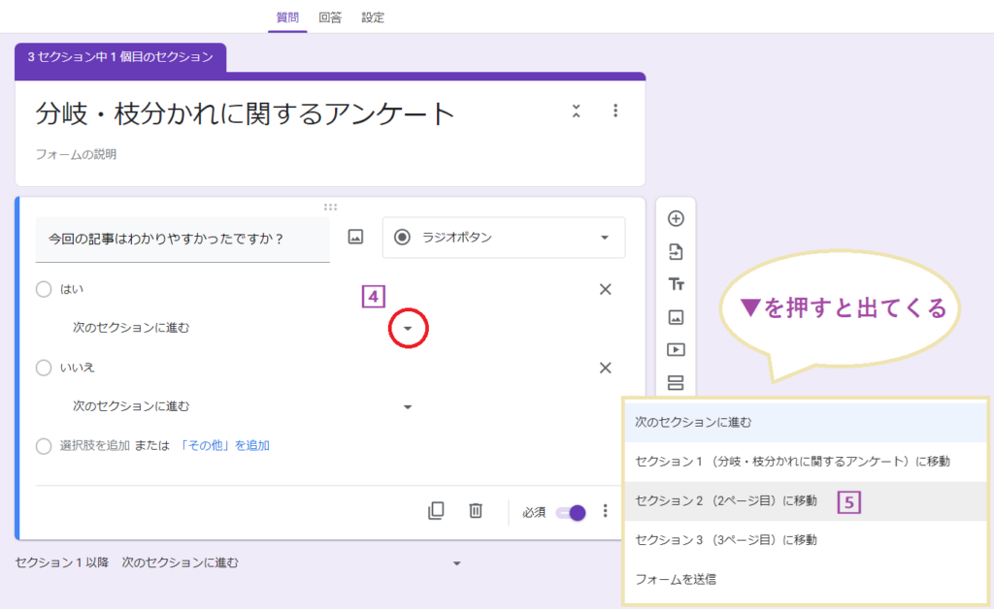The image size is (994, 609).
Task: Delete the question with trash icon
Action: [x=475, y=510]
